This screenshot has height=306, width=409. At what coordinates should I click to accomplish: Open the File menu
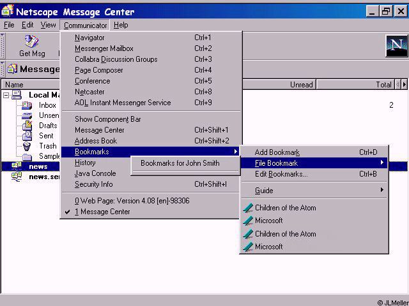(x=9, y=25)
